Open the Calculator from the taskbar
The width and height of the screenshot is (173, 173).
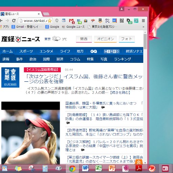pyautogui.click(x=45, y=169)
